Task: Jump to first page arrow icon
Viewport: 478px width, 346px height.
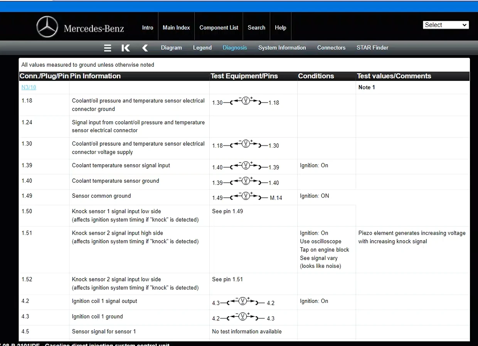Action: [x=126, y=48]
